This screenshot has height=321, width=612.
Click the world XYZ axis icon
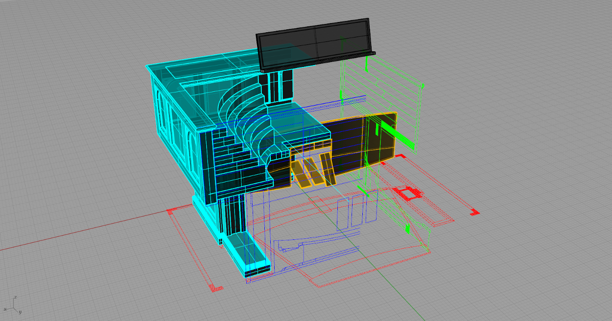pos(13,305)
